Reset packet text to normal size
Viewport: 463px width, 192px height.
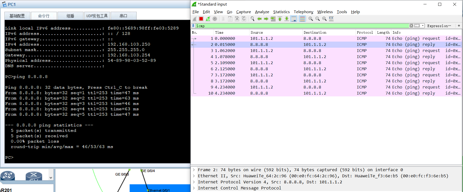pyautogui.click(x=324, y=19)
